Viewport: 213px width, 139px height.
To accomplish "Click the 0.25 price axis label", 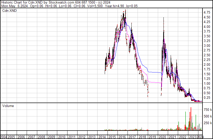I will pyautogui.click(x=207, y=98).
